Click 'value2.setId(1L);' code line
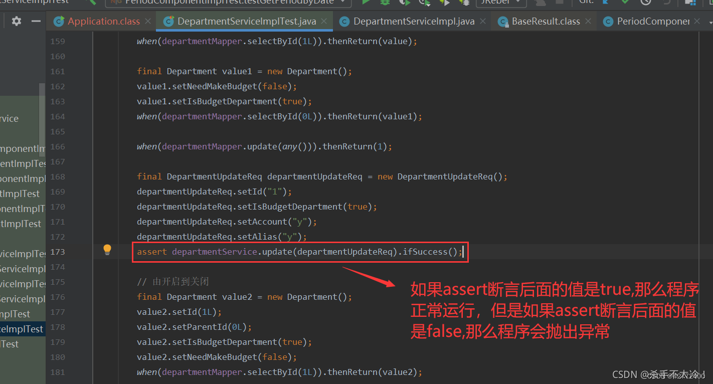Image resolution: width=713 pixels, height=384 pixels. point(179,312)
